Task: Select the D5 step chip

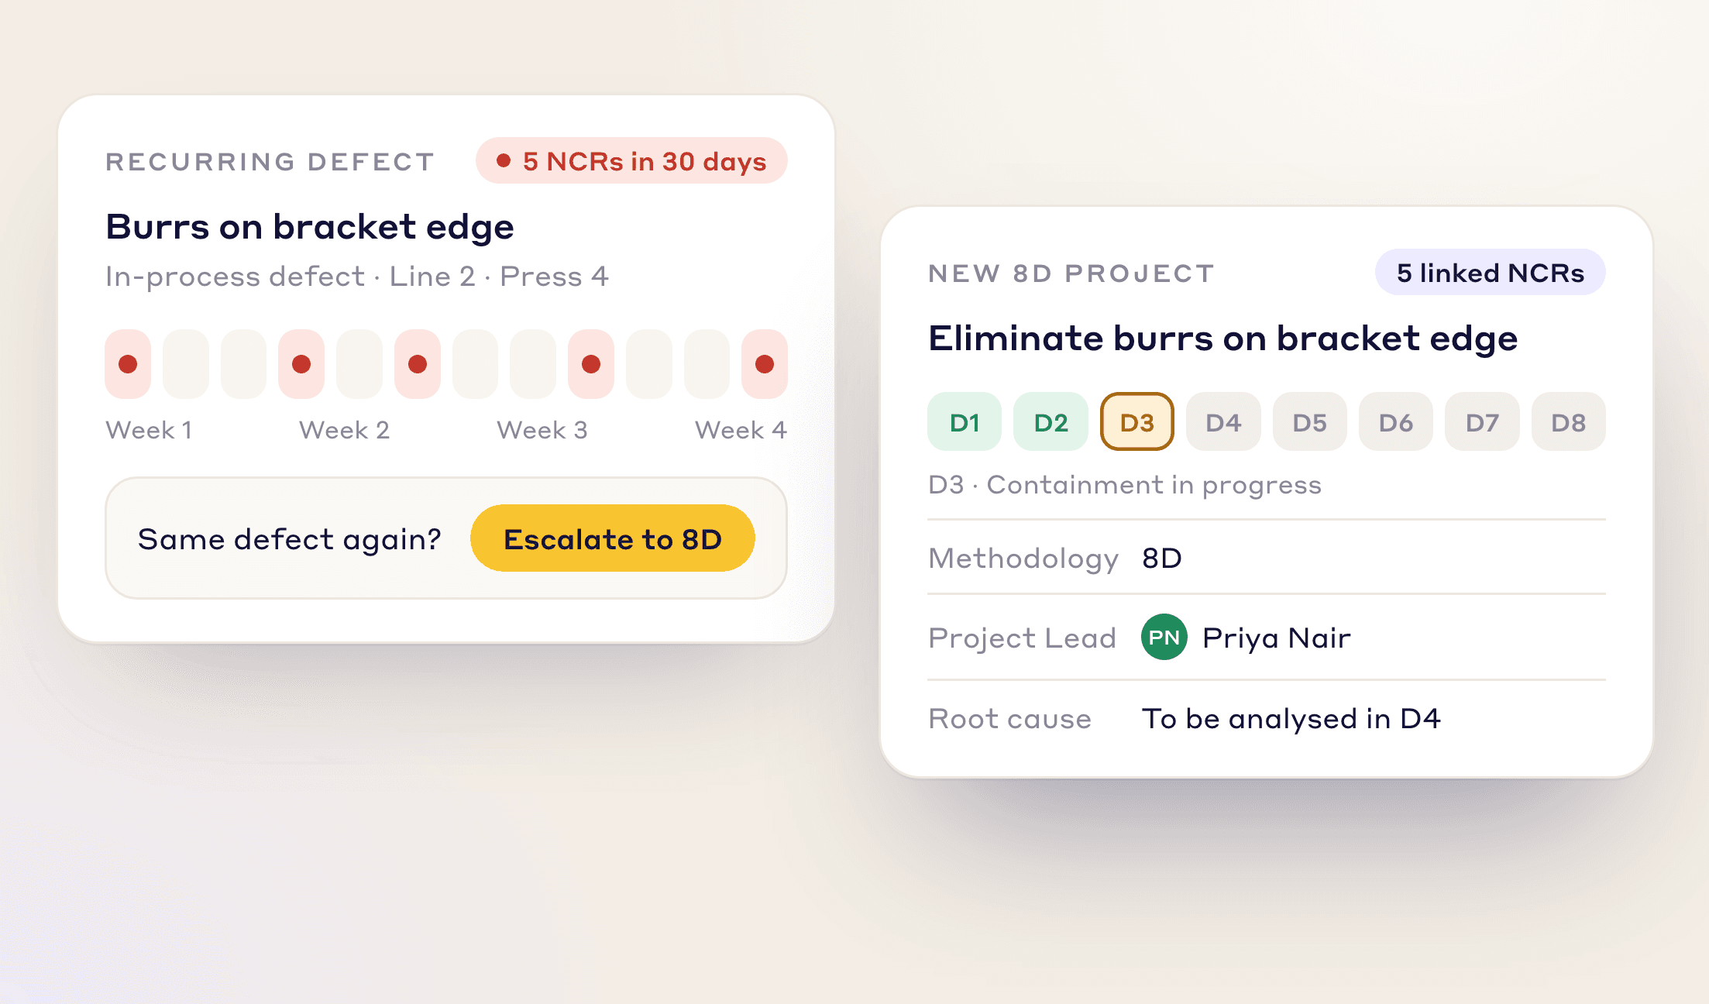Action: pos(1310,422)
